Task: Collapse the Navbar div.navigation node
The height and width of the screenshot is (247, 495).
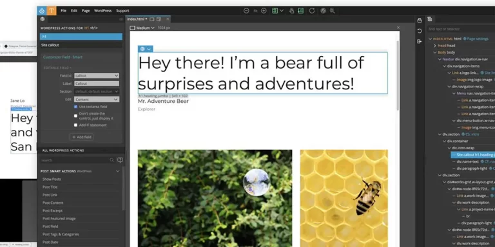Action: pyautogui.click(x=440, y=59)
